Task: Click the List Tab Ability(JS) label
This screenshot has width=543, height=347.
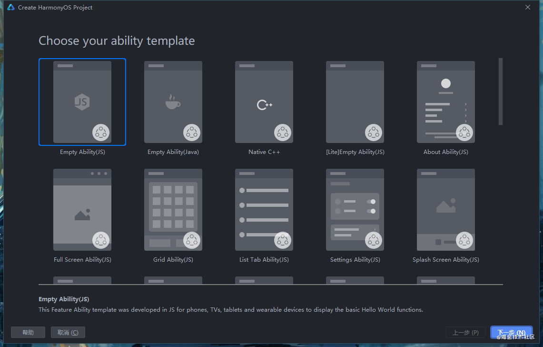Action: tap(264, 260)
